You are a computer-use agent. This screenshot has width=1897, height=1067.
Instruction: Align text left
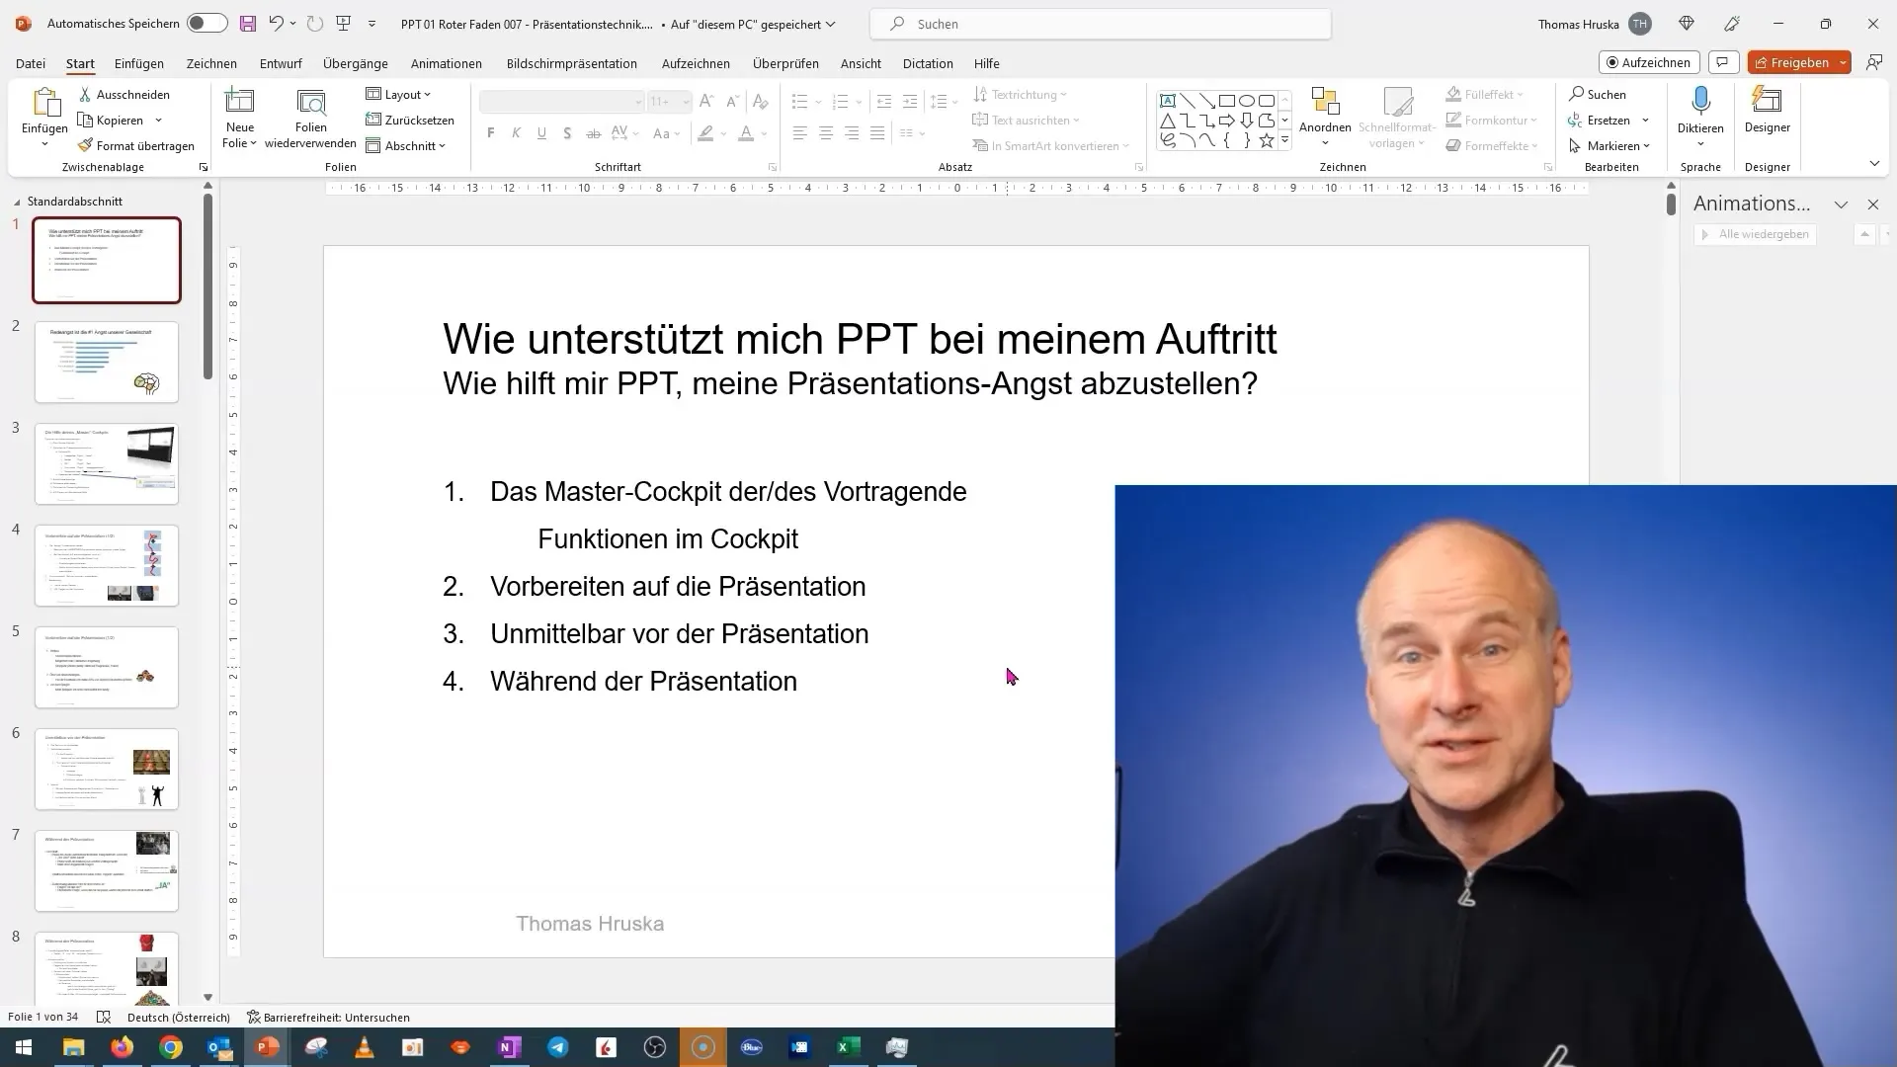coord(800,133)
